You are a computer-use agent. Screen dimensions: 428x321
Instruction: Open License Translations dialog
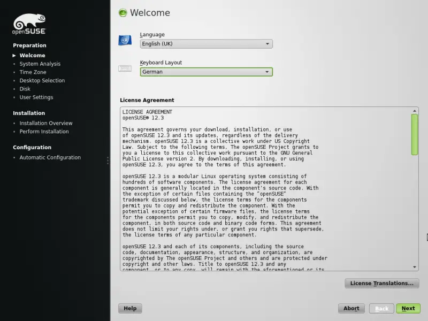[x=381, y=284]
